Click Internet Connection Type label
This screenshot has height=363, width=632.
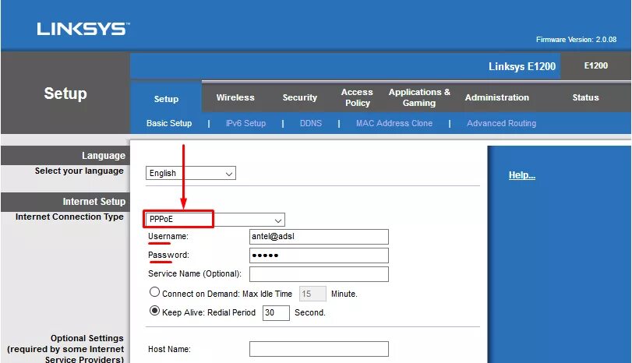point(69,217)
